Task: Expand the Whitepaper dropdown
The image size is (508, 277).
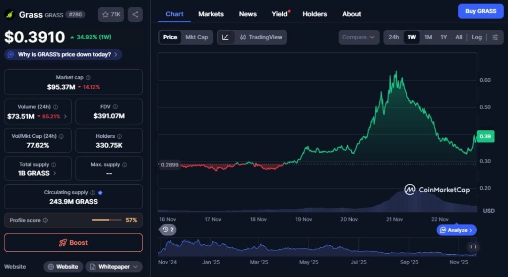Action: click(114, 267)
